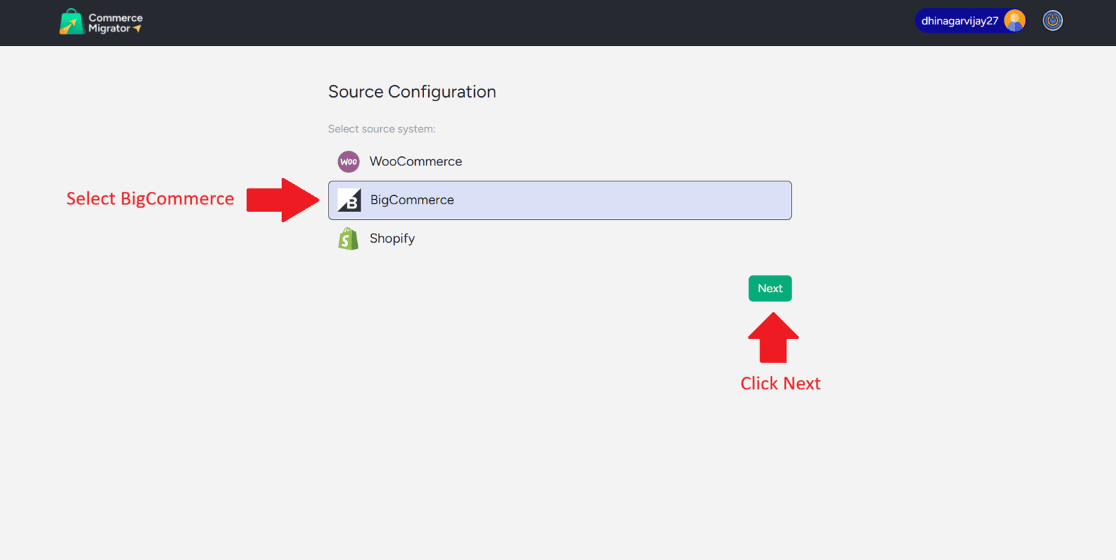Click the Commerce Migrator shopping bag logo
1116x560 pixels.
[71, 22]
